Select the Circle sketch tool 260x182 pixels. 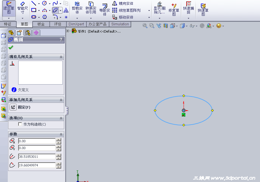tap(44, 3)
